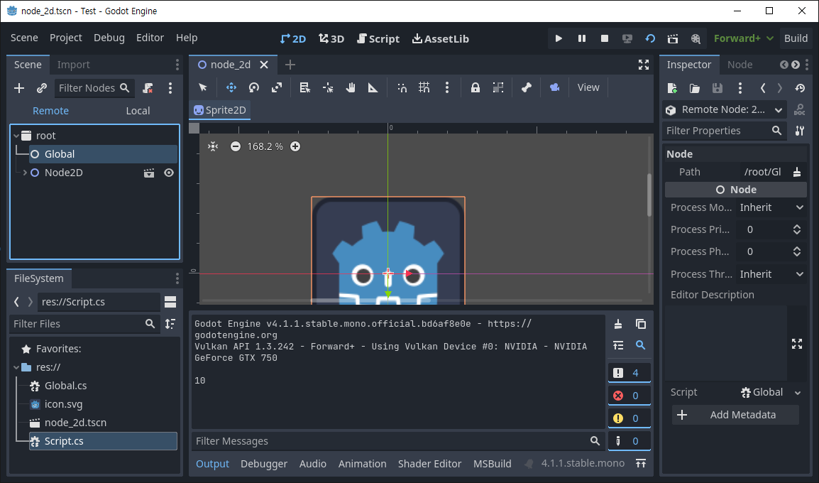Select the Global node in tree
The height and width of the screenshot is (483, 819).
[x=103, y=154]
